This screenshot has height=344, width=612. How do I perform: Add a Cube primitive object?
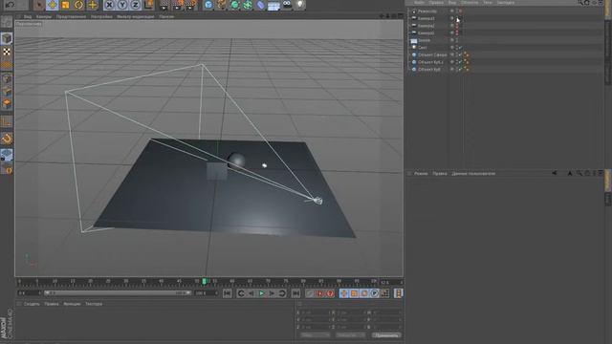(208, 5)
